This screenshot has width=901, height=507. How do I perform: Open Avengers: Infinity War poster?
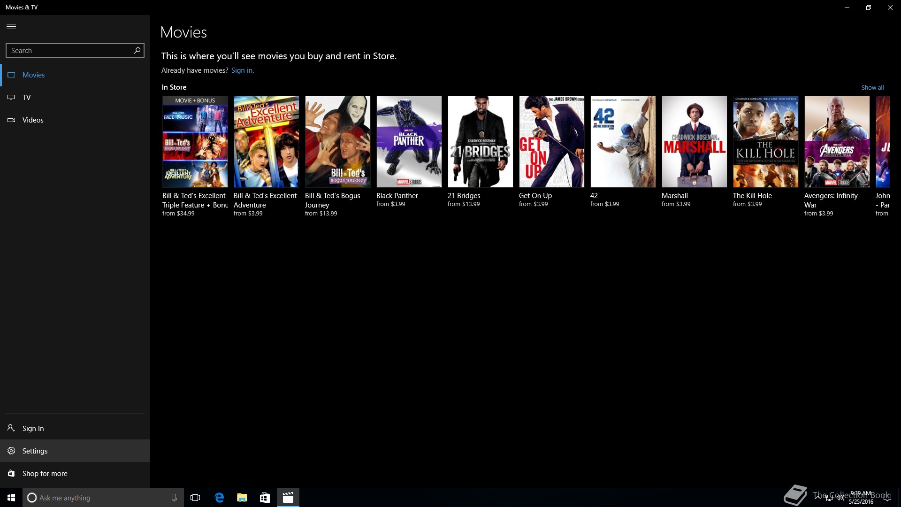click(837, 142)
